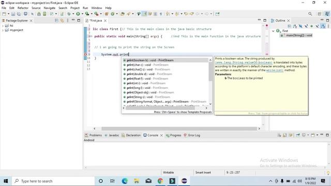
Task: Open the Navigate menu
Action: 50,8
